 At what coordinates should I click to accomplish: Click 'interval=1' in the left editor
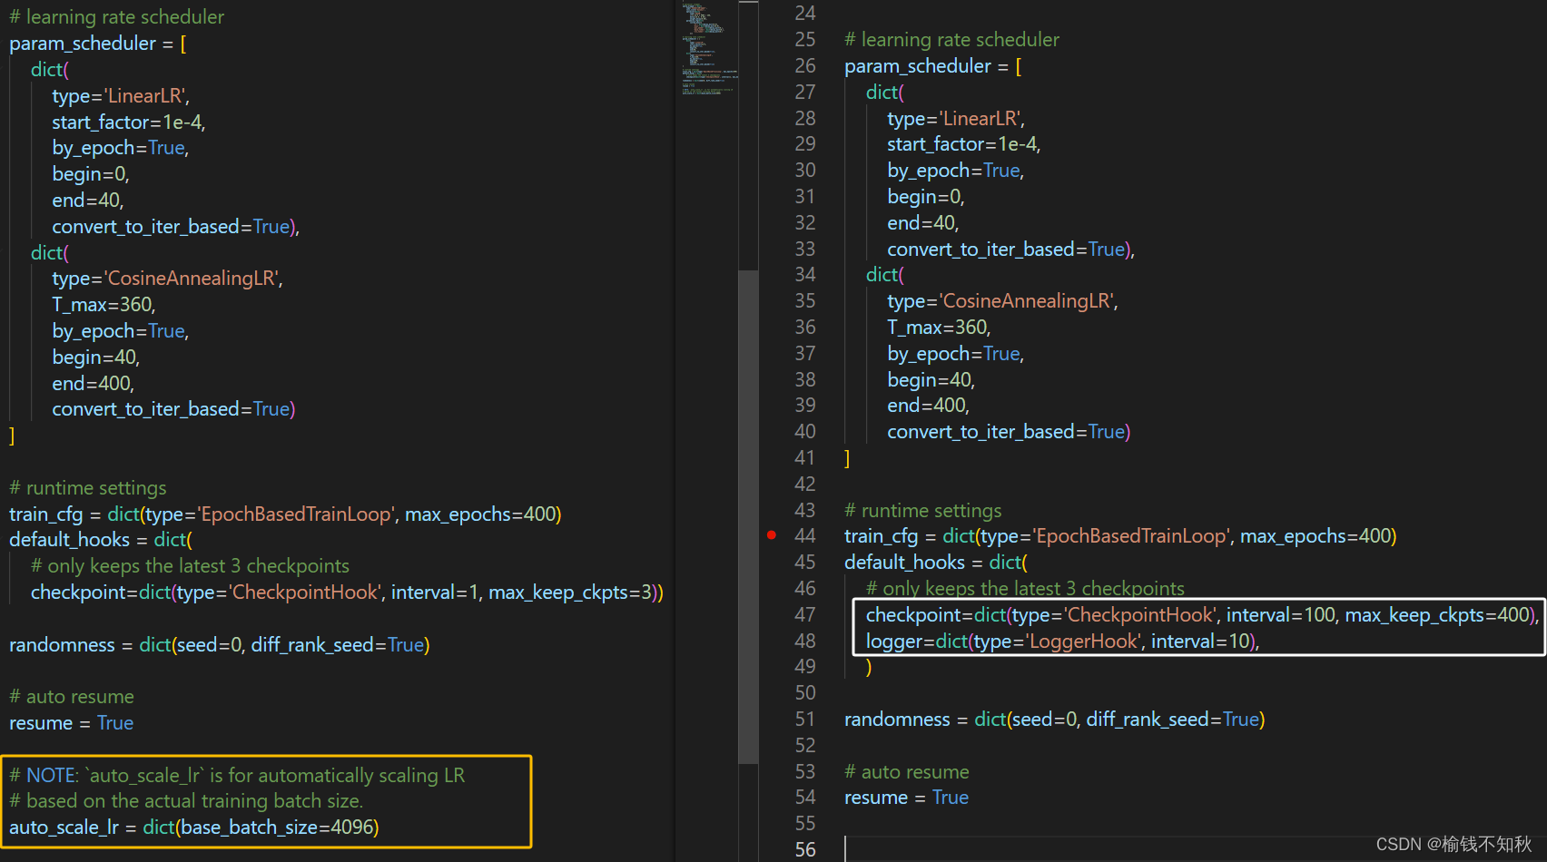(435, 593)
